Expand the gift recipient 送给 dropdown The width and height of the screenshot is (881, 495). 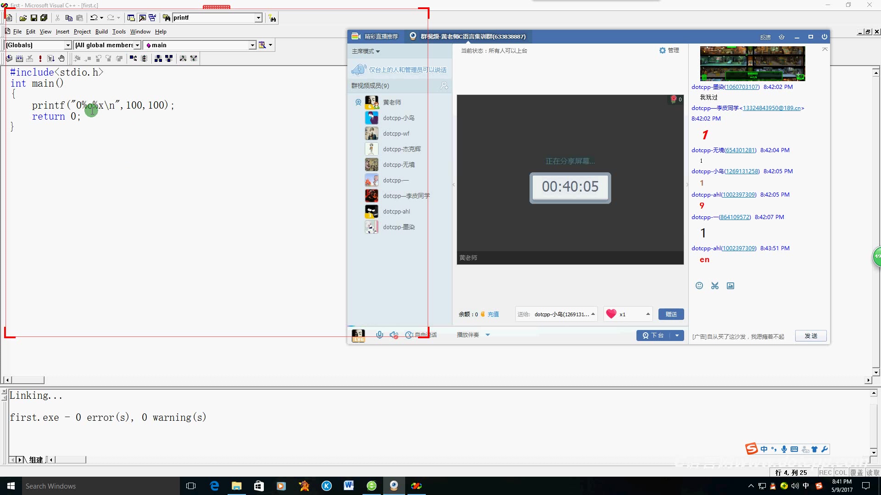point(593,314)
